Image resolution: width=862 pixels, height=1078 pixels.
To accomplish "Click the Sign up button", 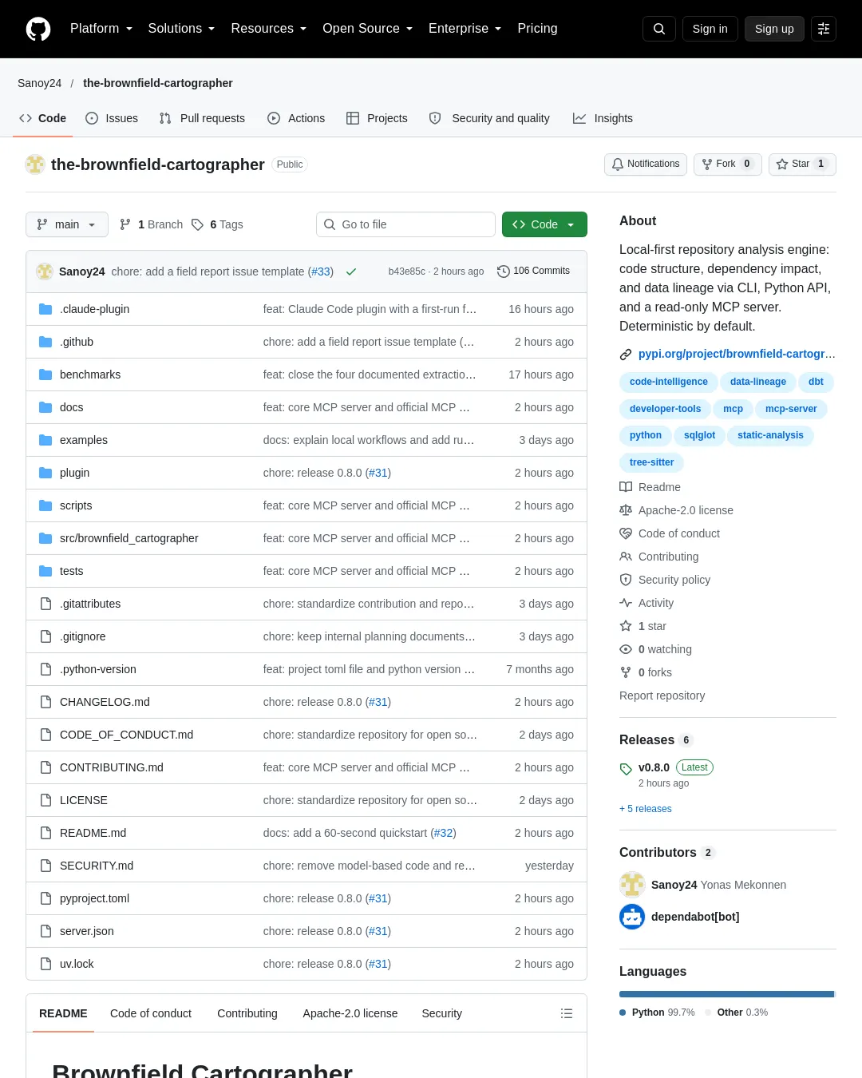I will 774,29.
